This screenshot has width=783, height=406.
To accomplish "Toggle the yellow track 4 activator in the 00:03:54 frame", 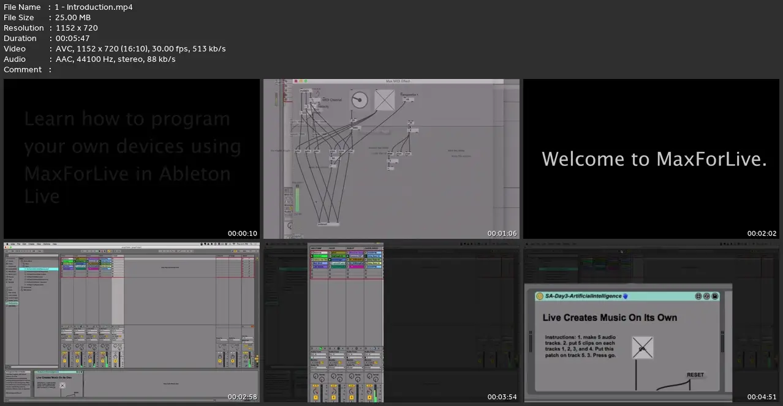I will pyautogui.click(x=369, y=397).
